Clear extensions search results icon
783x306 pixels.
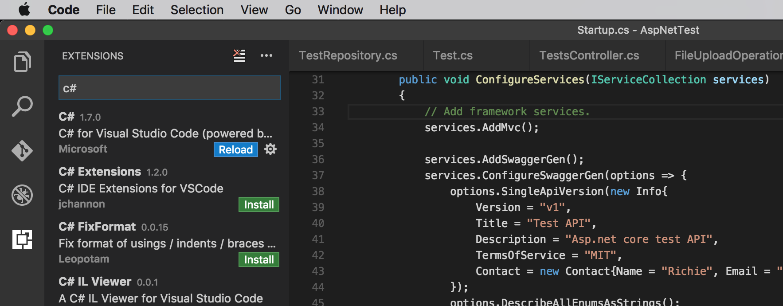coord(239,56)
